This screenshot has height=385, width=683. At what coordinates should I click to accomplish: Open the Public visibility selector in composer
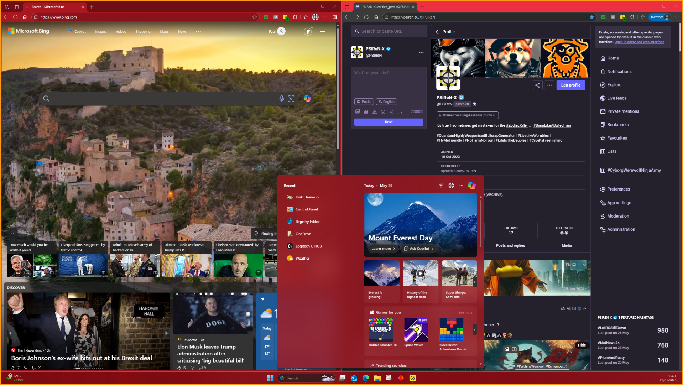tap(364, 102)
